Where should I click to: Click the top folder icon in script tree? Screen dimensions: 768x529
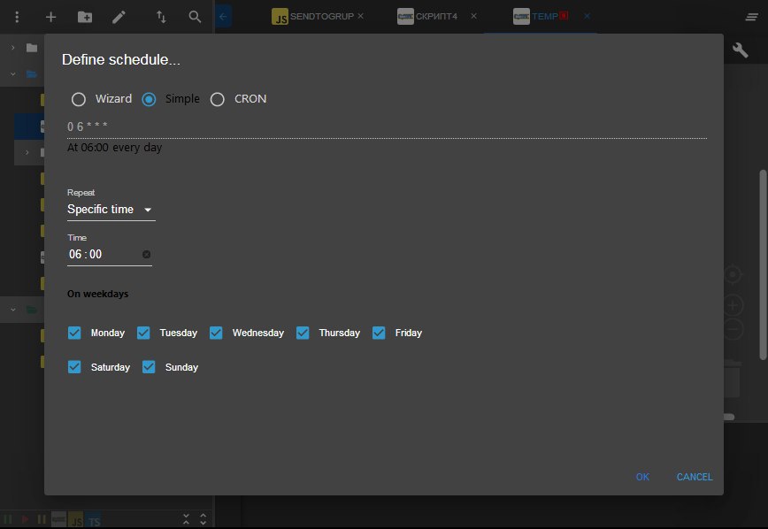(x=32, y=48)
